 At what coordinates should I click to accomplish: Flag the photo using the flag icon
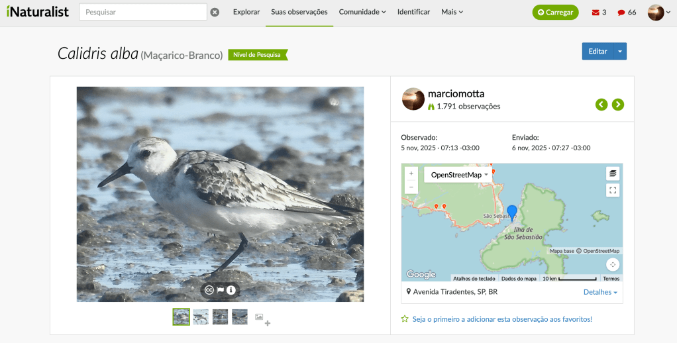(x=220, y=290)
